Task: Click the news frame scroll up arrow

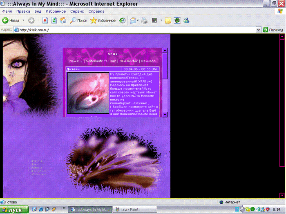Action: click(165, 50)
